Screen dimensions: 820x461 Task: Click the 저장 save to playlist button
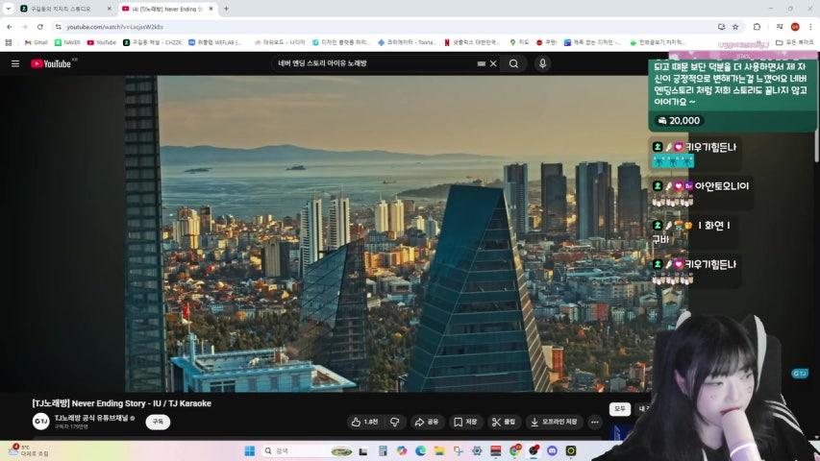465,422
